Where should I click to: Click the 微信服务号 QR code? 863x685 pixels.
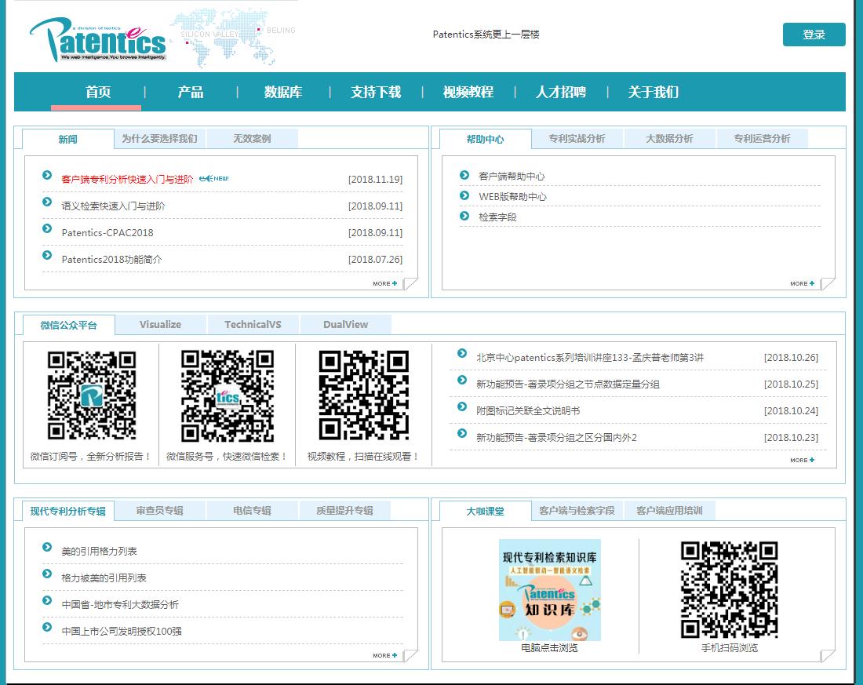click(x=228, y=396)
